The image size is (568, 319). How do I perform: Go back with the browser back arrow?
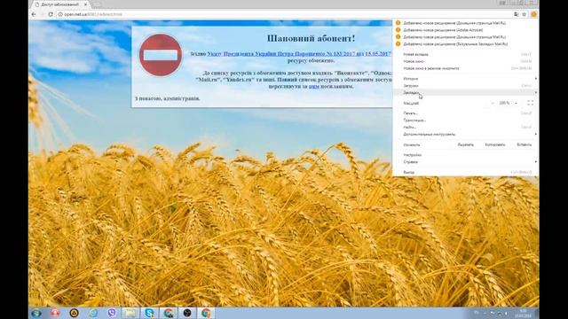pyautogui.click(x=34, y=14)
